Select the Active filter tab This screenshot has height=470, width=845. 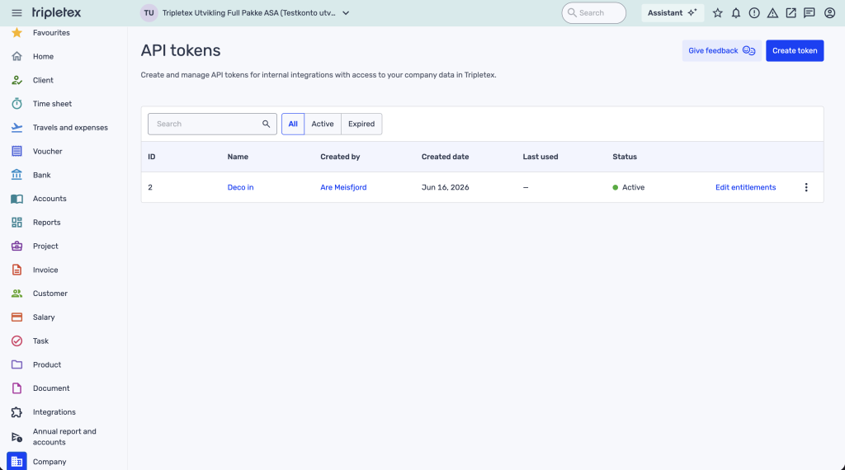323,124
